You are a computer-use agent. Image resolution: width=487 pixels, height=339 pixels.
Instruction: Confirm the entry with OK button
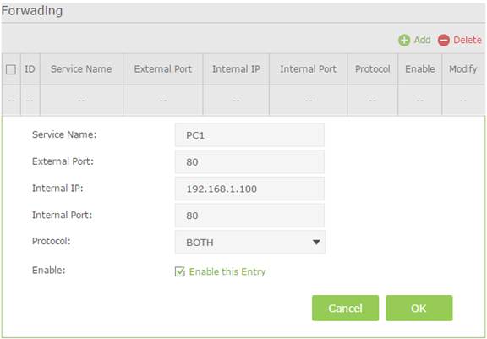[x=419, y=308]
